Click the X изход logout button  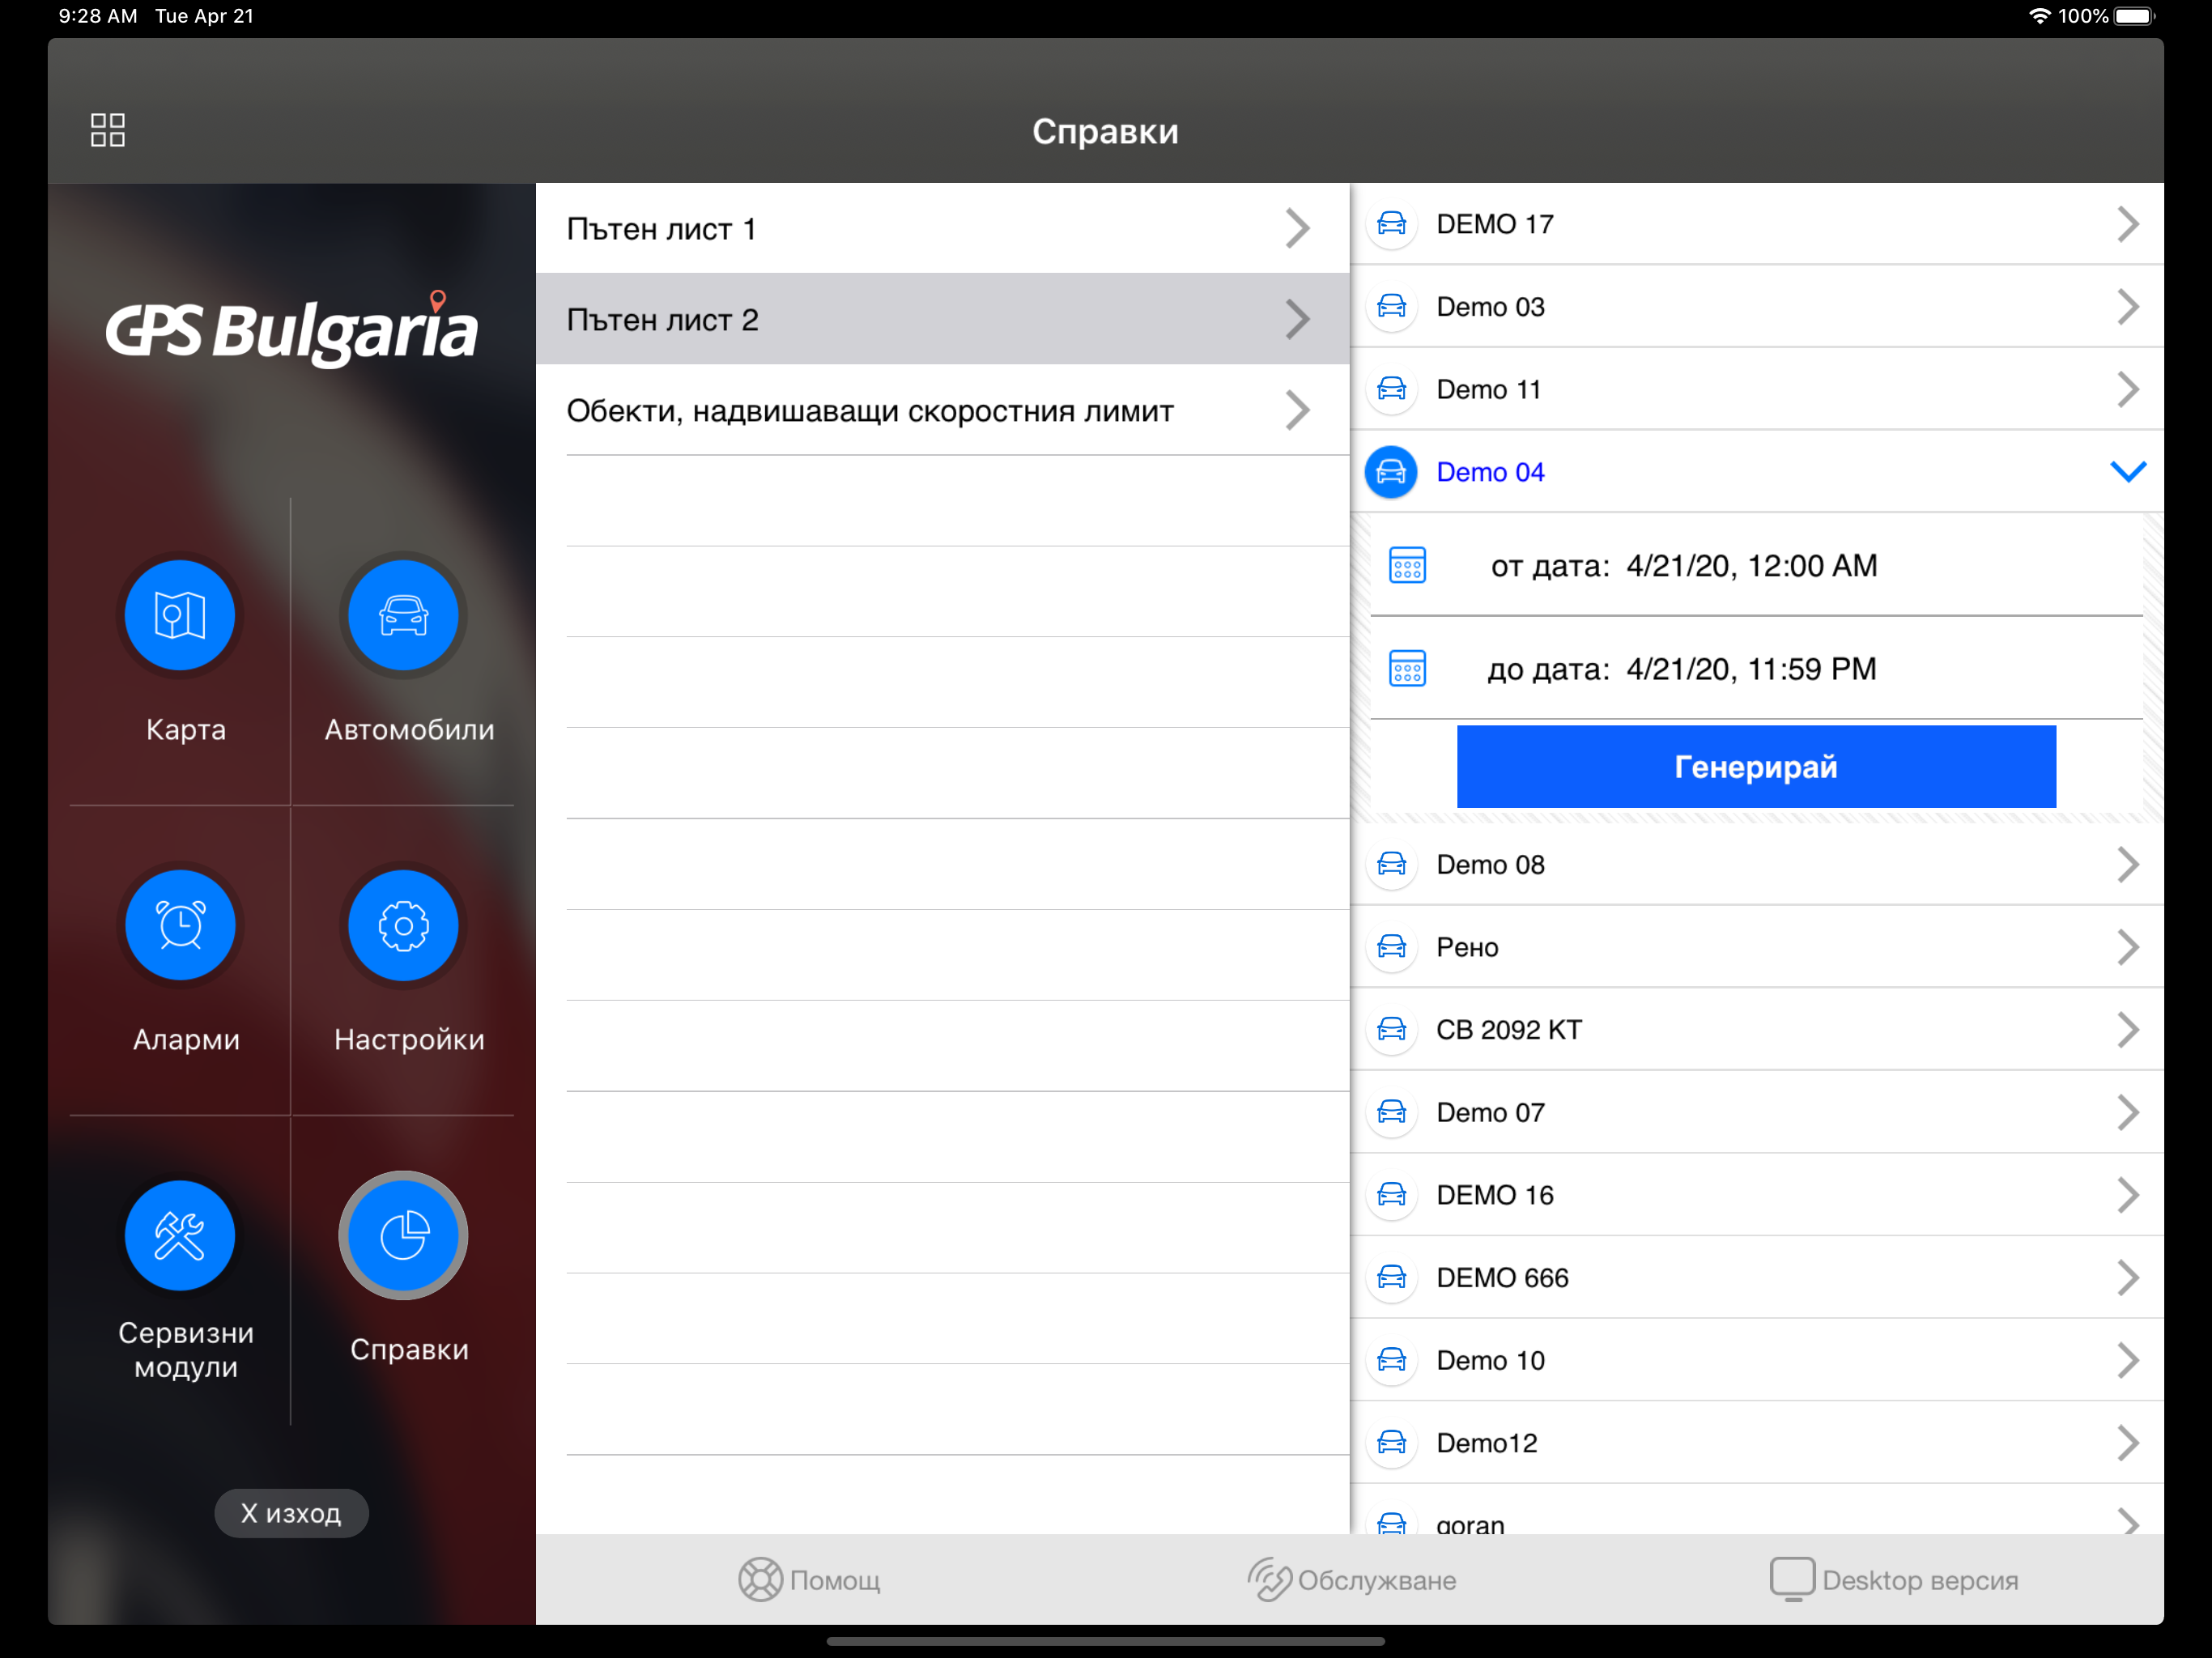pyautogui.click(x=291, y=1513)
